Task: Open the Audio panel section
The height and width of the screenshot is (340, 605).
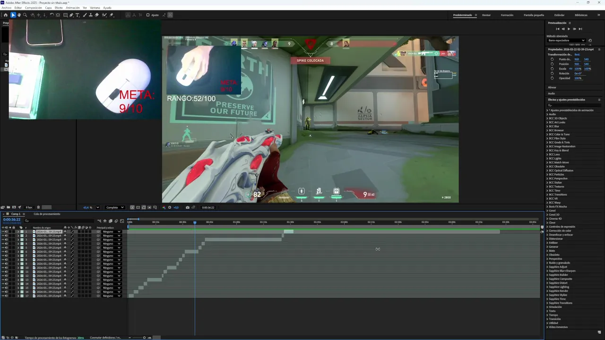Action: (551, 93)
